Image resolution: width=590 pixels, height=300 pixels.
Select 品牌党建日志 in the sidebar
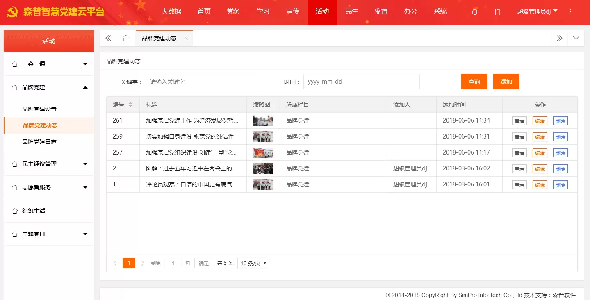point(39,142)
